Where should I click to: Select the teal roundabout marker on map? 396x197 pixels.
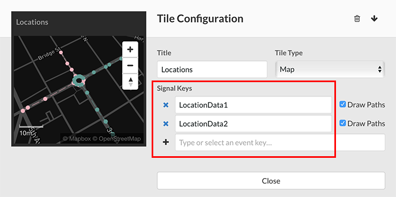click(78, 81)
